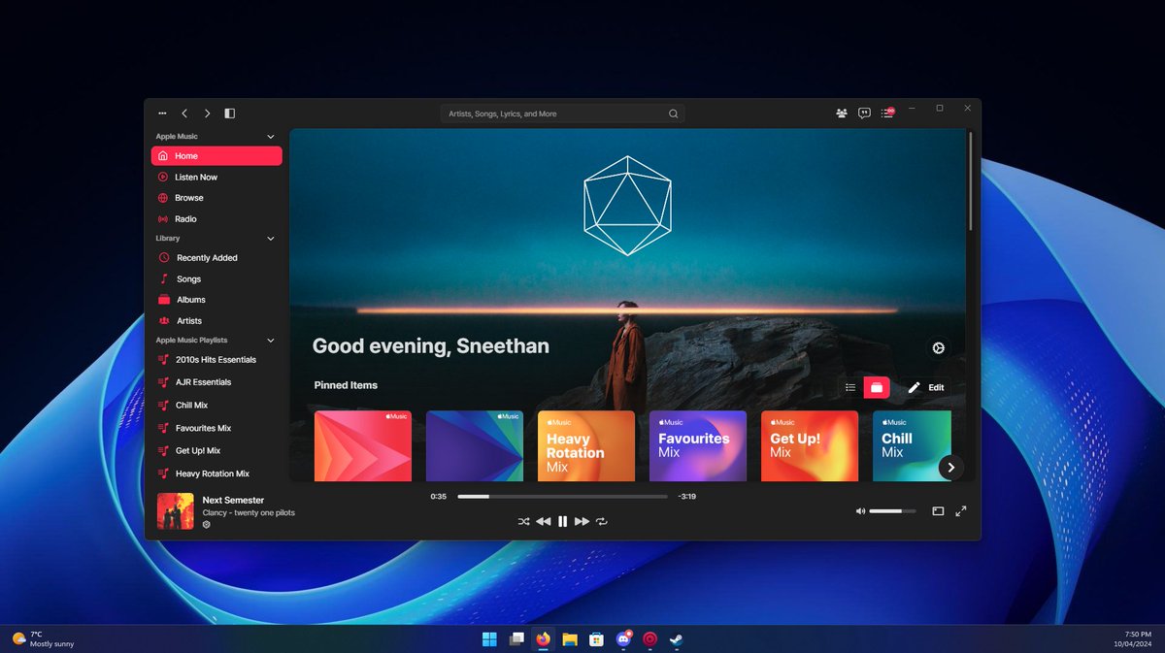Click the Clancy - twenty one pilots link
Image resolution: width=1165 pixels, height=653 pixels.
click(249, 512)
